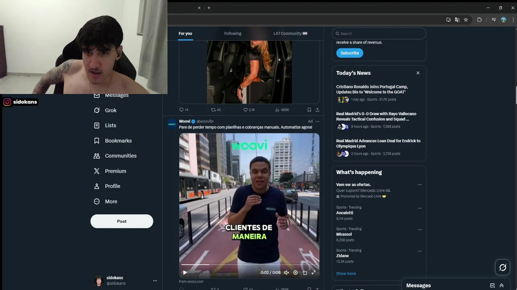Switch to the Following tab
The image size is (517, 290).
233,33
